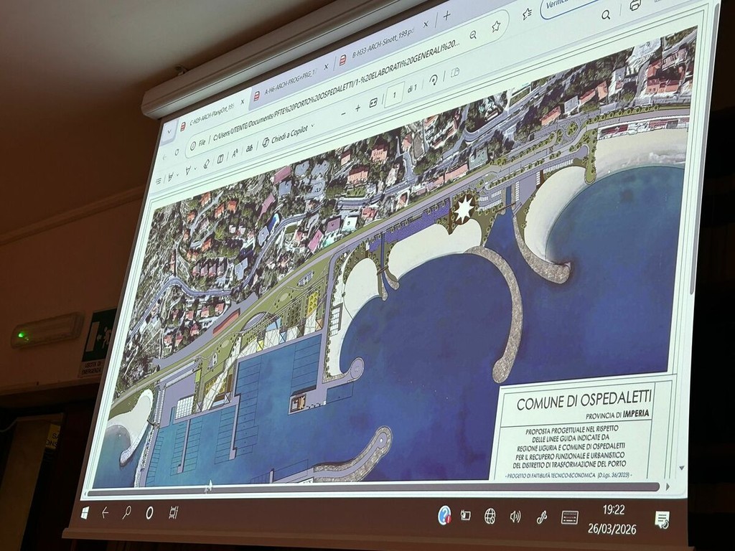Viewport: 735px width, 551px height.
Task: Print the PDF with the printer icon
Action: click(x=635, y=6)
